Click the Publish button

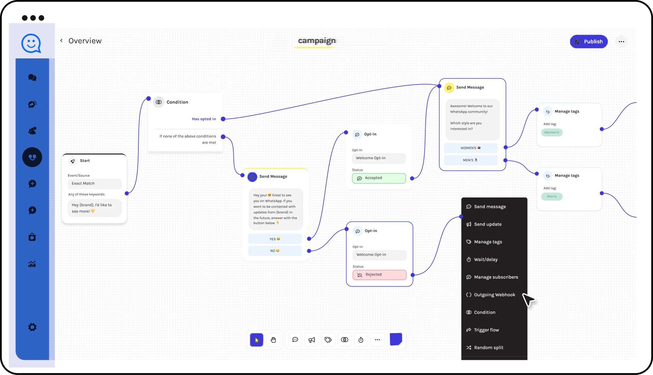click(589, 41)
